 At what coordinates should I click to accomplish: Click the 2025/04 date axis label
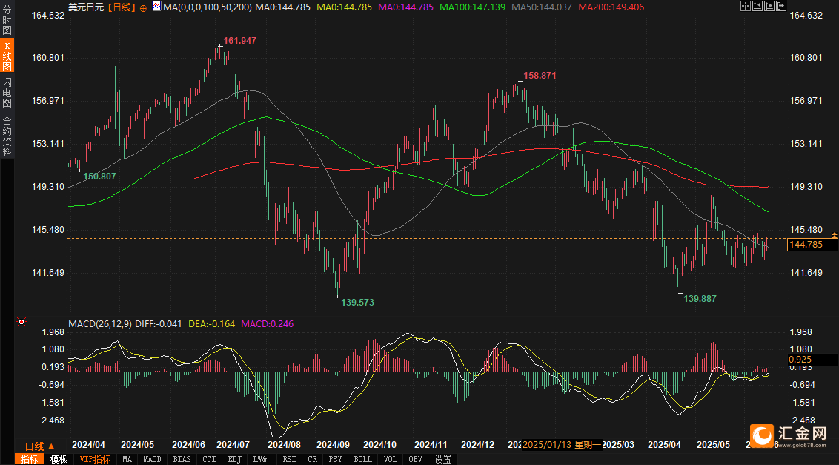pyautogui.click(x=664, y=445)
